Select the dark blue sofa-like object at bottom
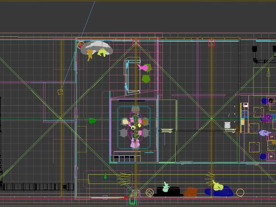Image resolution: width=276 pixels, height=207 pixels. (219, 191)
